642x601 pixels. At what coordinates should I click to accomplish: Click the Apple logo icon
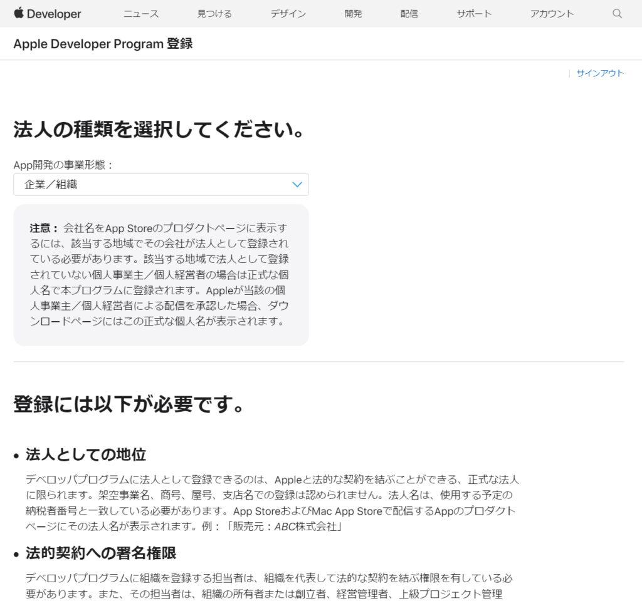click(18, 13)
